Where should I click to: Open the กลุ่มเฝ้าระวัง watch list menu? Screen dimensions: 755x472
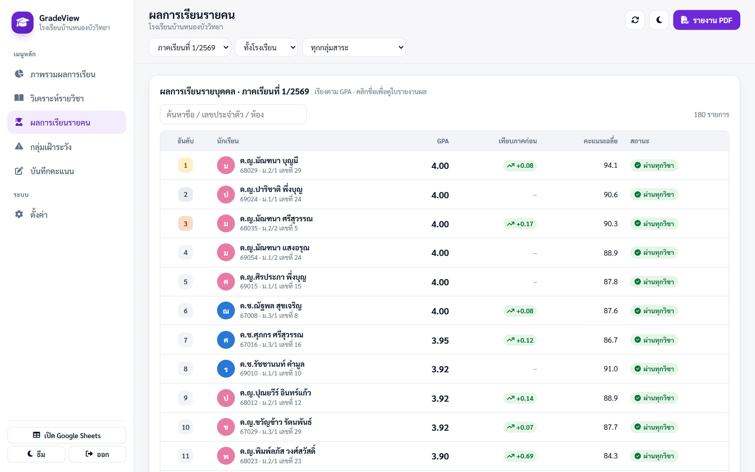click(67, 146)
